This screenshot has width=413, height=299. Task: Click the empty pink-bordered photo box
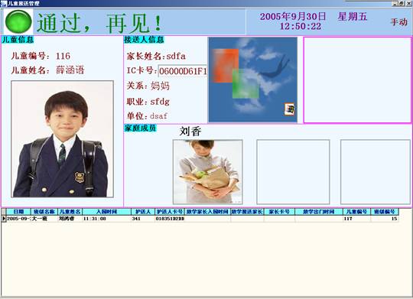(x=357, y=80)
